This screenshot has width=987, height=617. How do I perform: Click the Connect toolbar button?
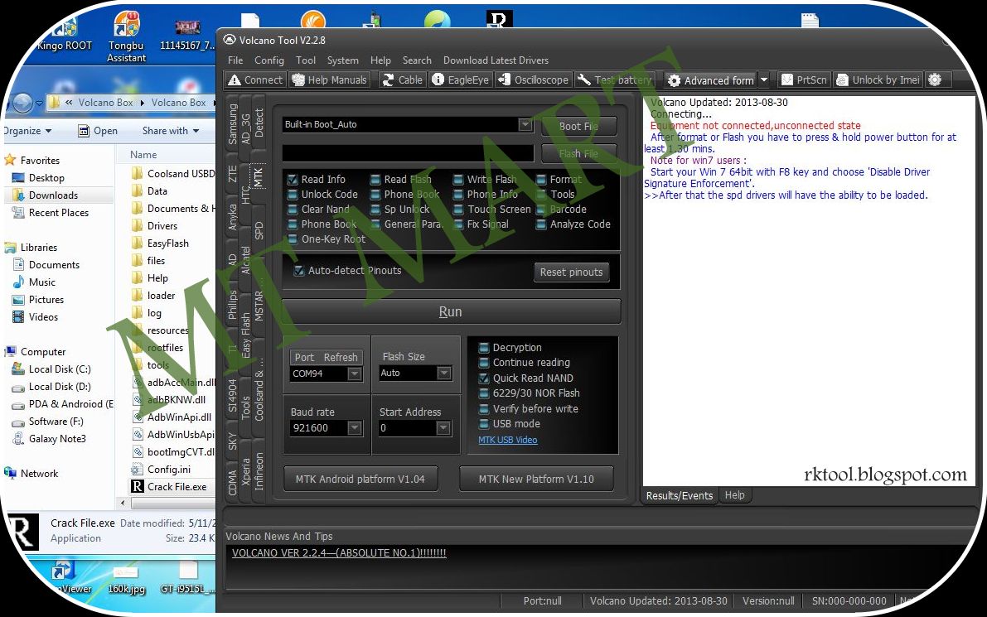[x=255, y=80]
